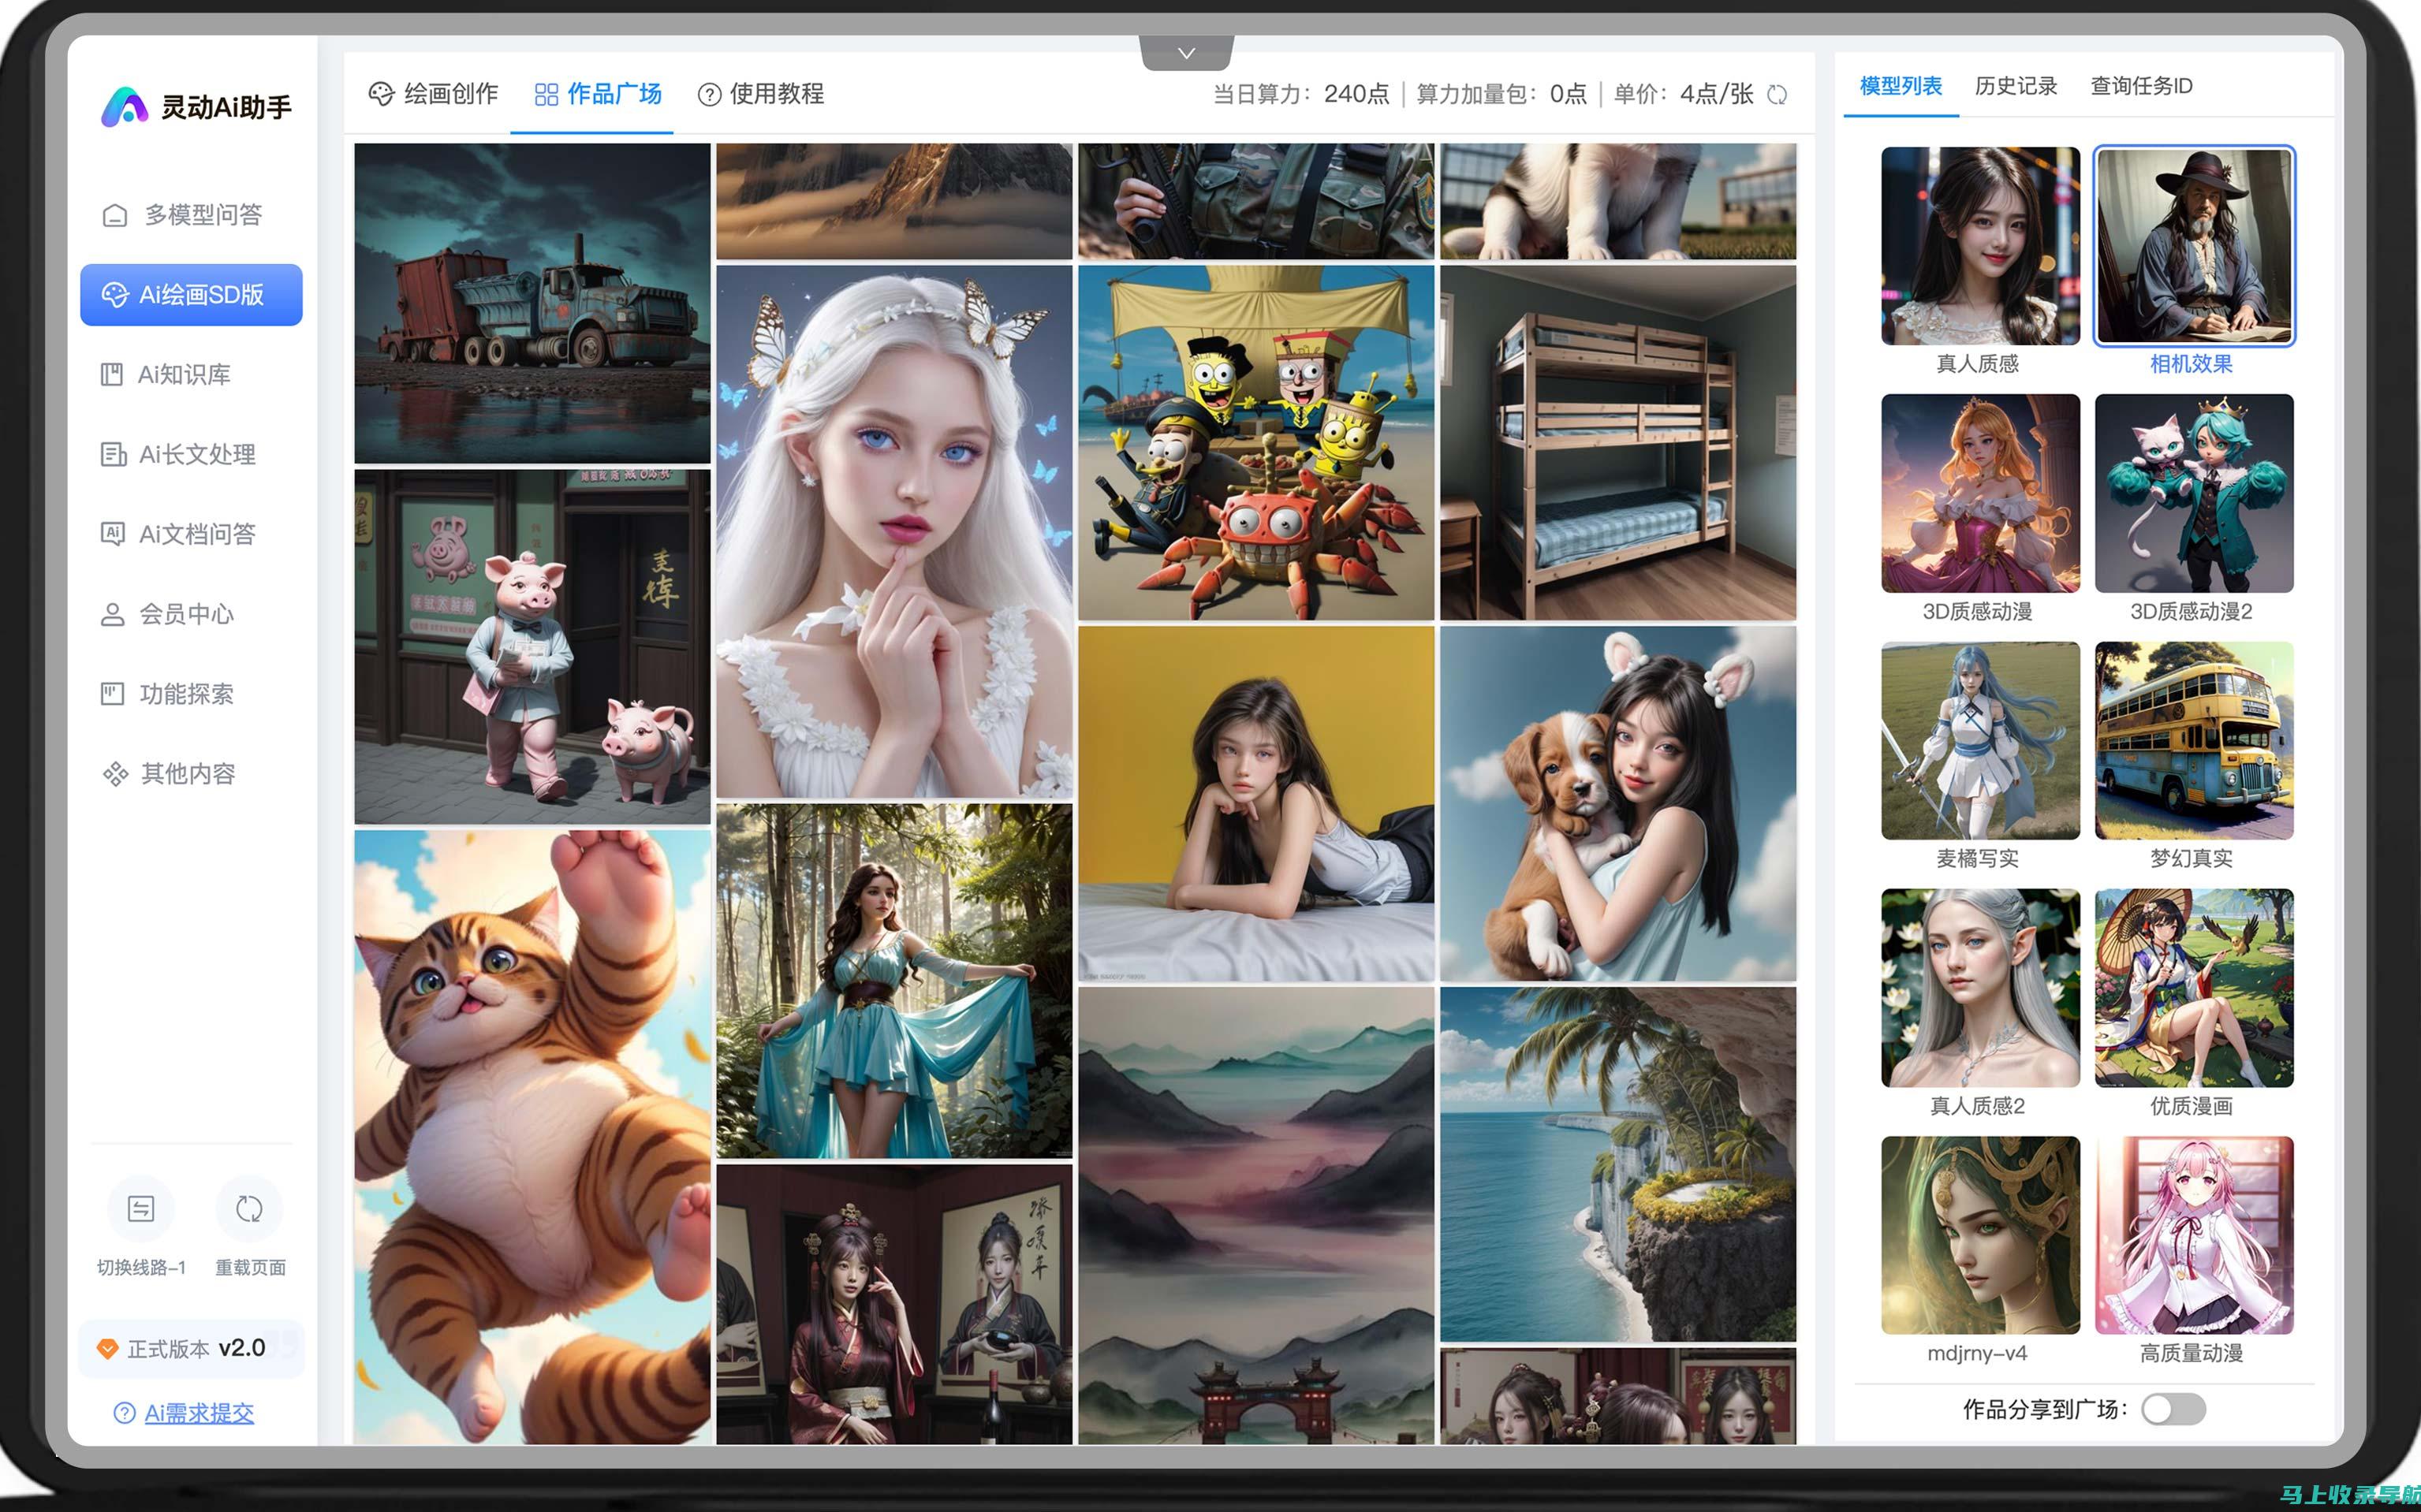This screenshot has width=2421, height=1512.
Task: Click the refresh icon beside 单价 4点/张
Action: 1777,95
